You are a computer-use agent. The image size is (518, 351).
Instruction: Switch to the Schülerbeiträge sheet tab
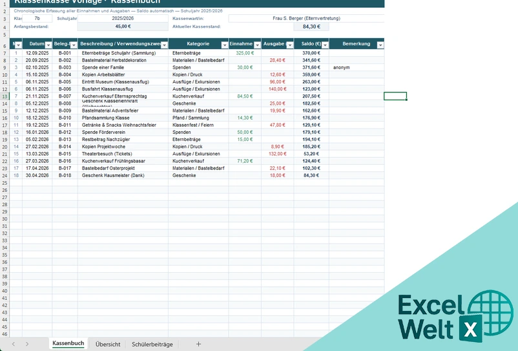pos(152,344)
